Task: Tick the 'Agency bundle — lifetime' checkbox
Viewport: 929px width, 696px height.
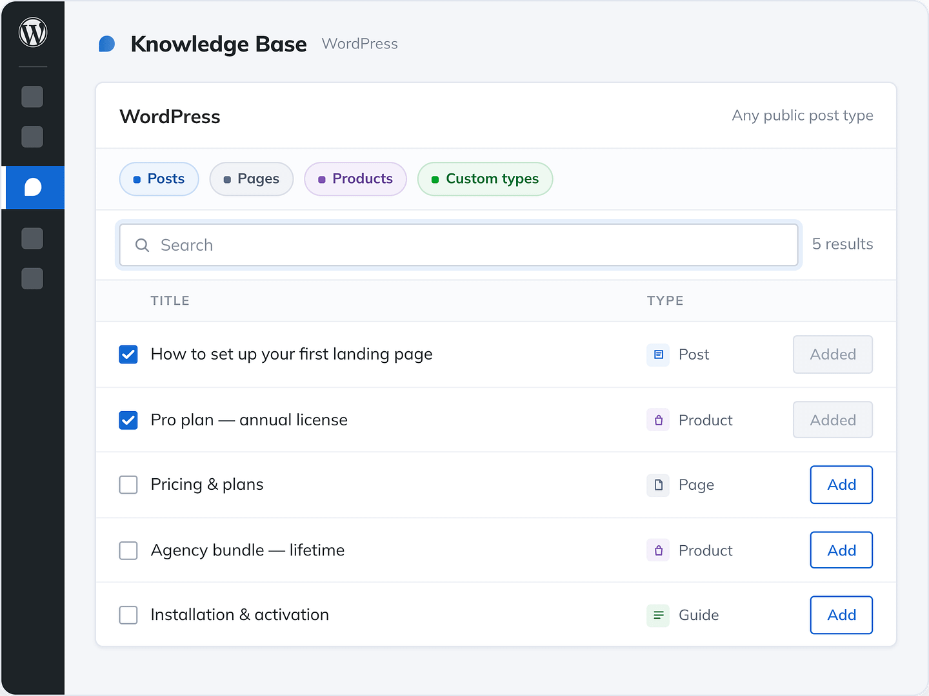Action: click(x=128, y=550)
